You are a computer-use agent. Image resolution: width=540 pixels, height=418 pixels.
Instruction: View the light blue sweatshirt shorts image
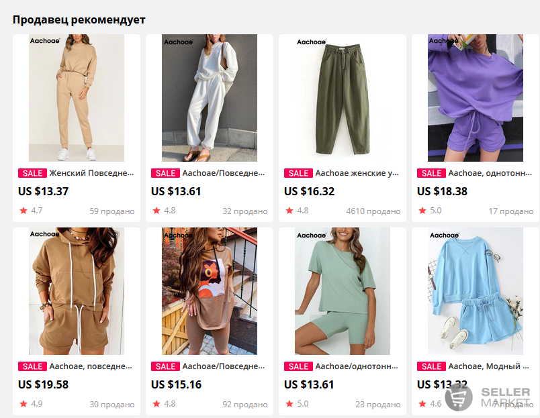[x=476, y=291]
